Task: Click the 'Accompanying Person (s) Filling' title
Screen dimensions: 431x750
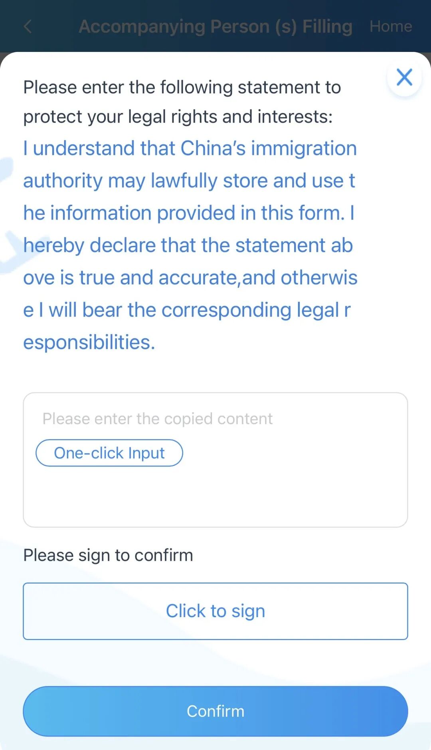Action: [215, 26]
